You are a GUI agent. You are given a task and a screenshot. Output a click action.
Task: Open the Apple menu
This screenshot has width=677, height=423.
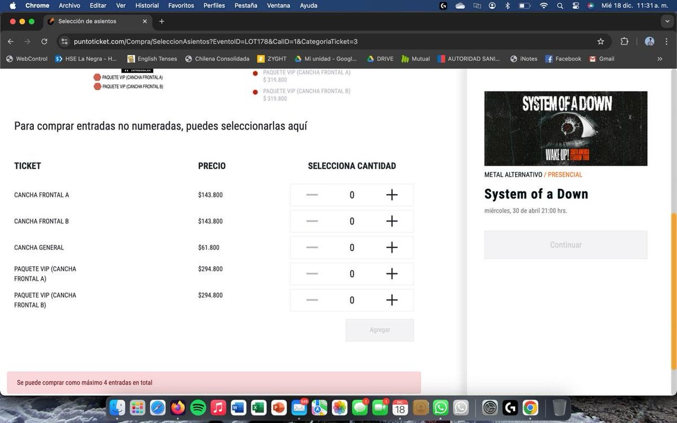12,6
